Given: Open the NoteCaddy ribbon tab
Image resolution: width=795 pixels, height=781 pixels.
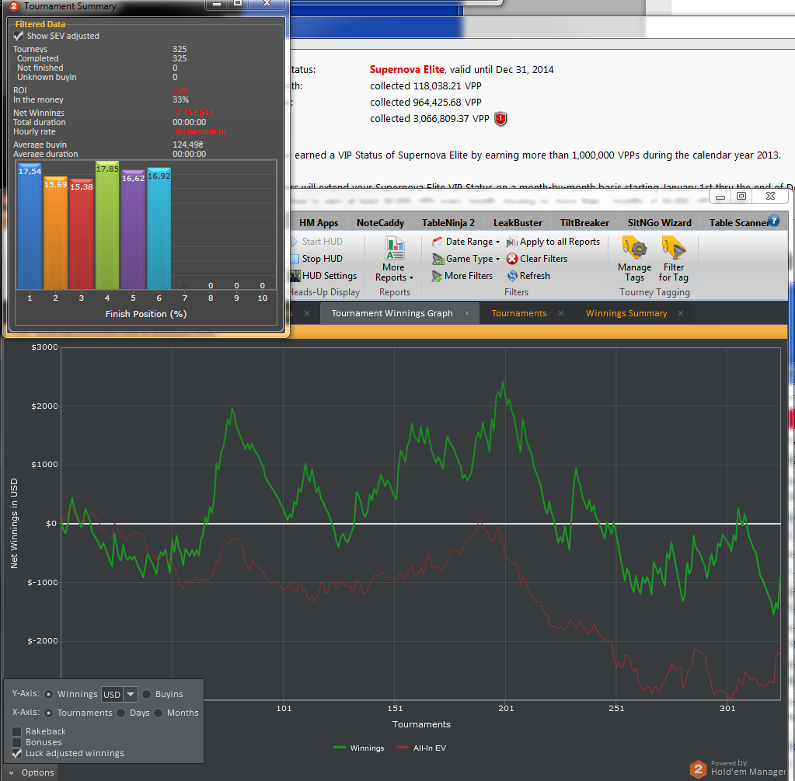Looking at the screenshot, I should (380, 223).
